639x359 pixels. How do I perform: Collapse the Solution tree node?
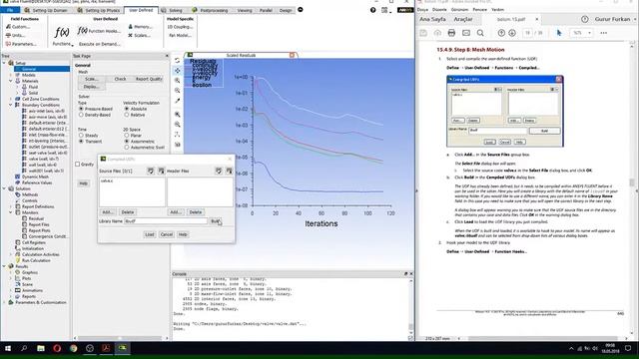click(x=4, y=188)
